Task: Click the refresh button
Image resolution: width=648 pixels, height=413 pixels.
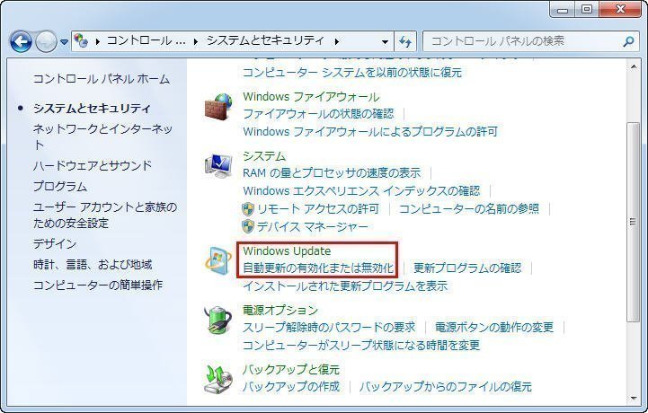Action: tap(405, 41)
